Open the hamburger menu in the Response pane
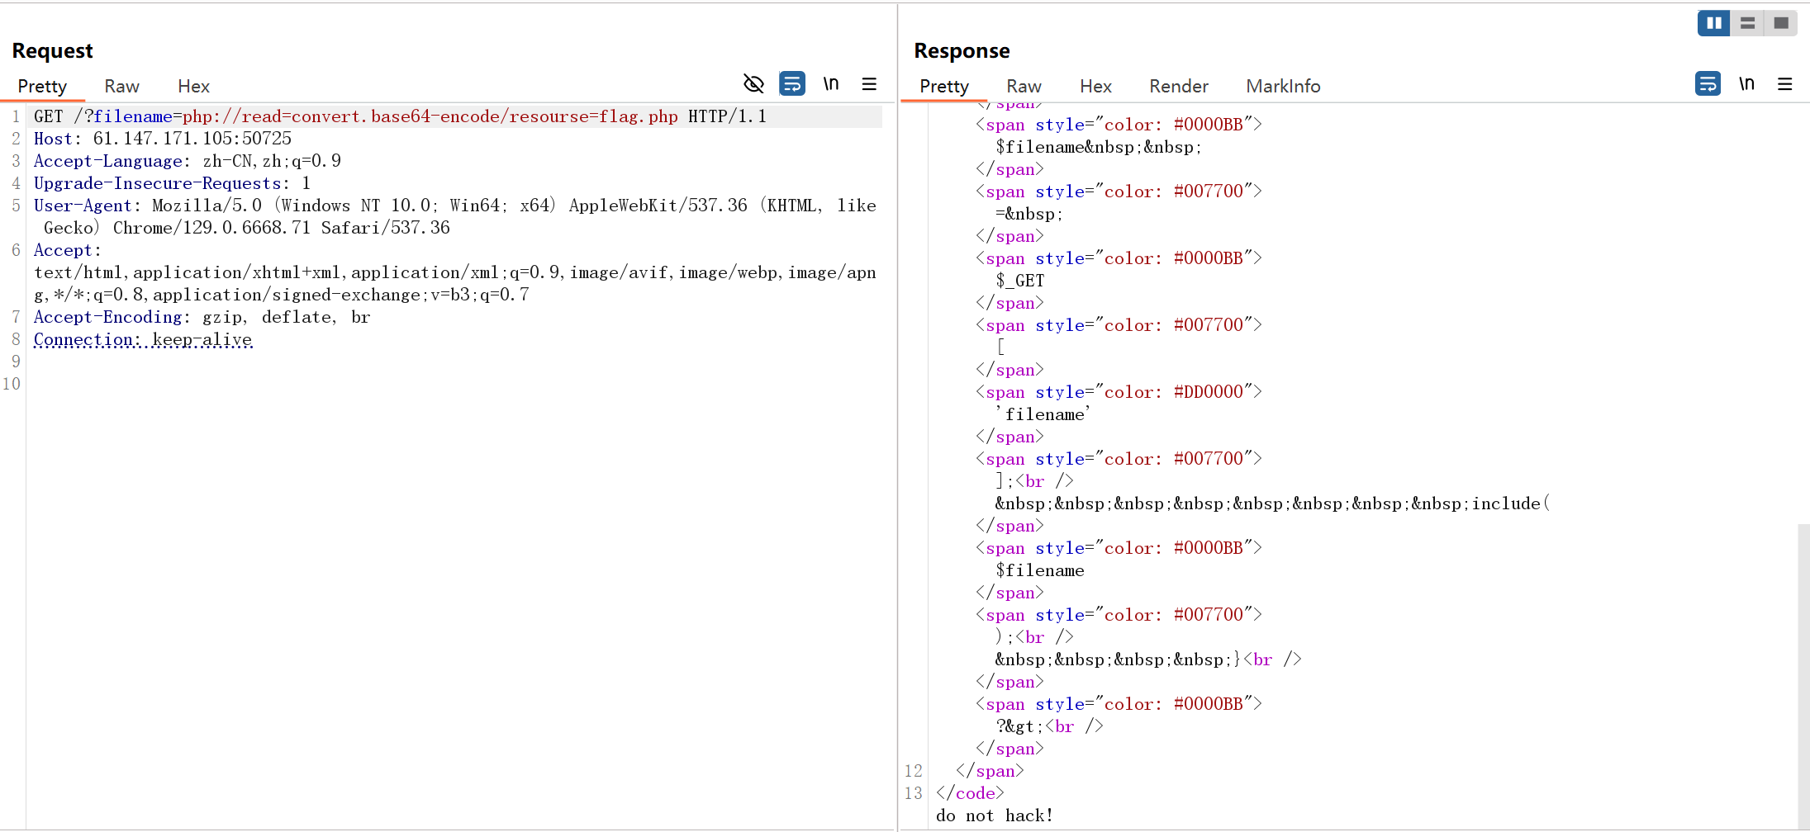This screenshot has height=832, width=1810. tap(1785, 83)
